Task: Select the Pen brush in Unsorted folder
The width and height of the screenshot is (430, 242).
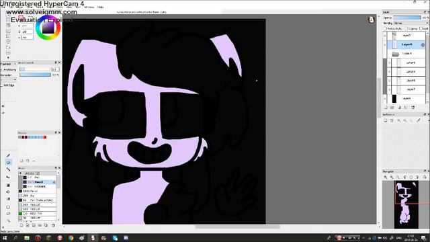Action: [39, 177]
